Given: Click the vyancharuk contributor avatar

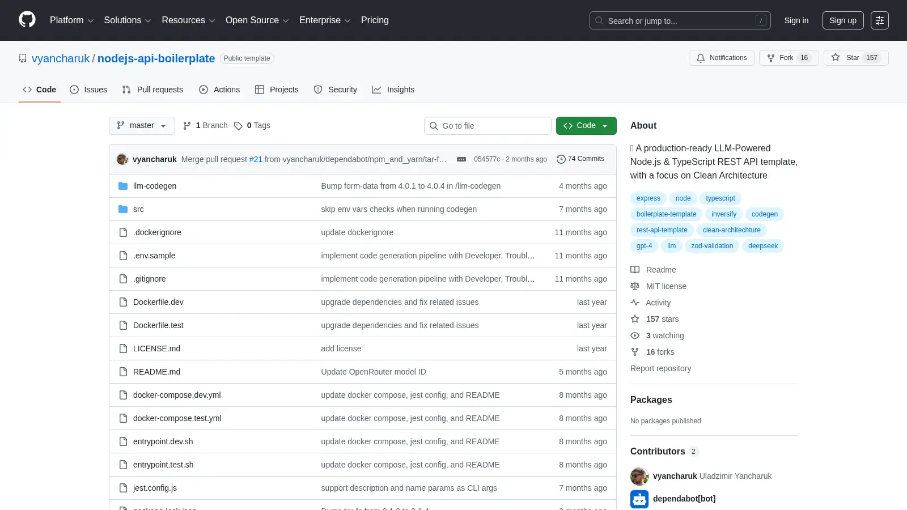Looking at the screenshot, I should [x=639, y=476].
